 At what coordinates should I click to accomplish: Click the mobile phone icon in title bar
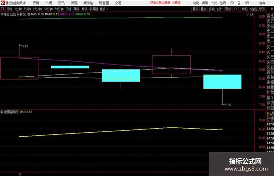239,3
